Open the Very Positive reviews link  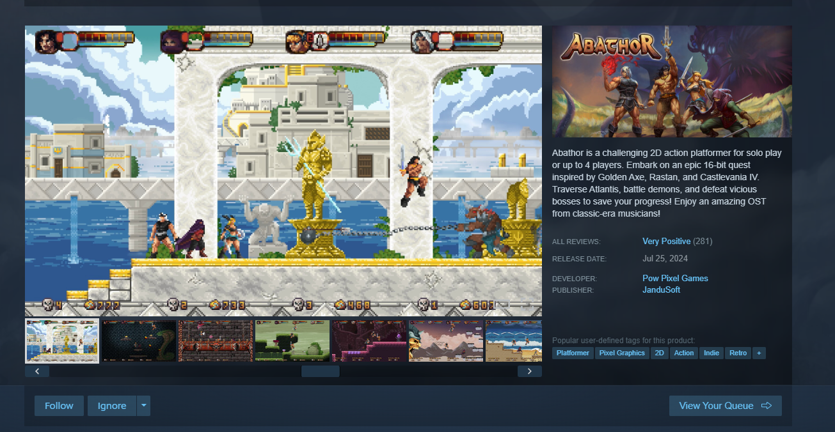coord(666,242)
